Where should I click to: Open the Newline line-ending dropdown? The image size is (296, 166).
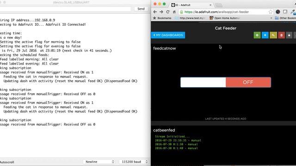tap(99, 162)
